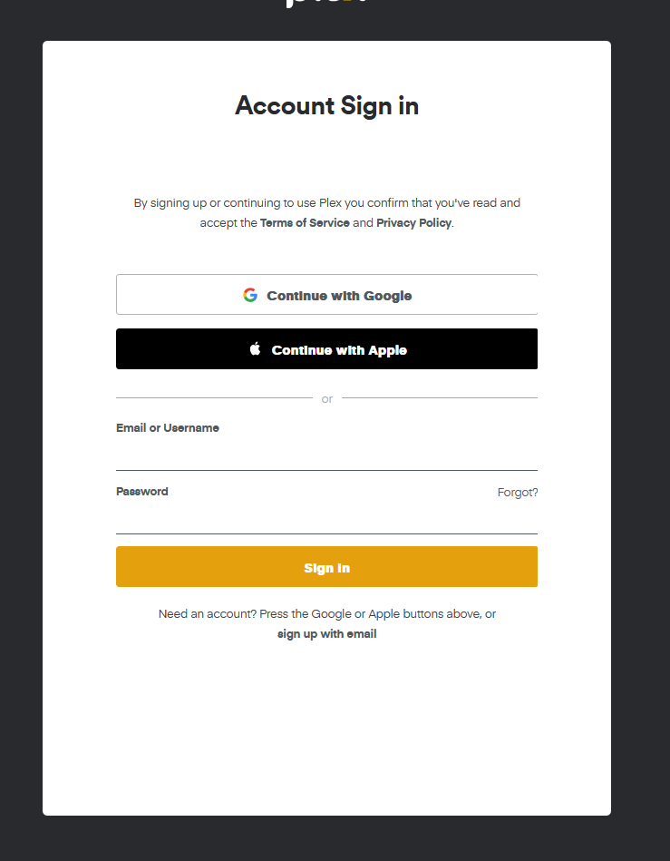This screenshot has width=670, height=861.
Task: Click the Email or Username label
Action: tap(168, 428)
